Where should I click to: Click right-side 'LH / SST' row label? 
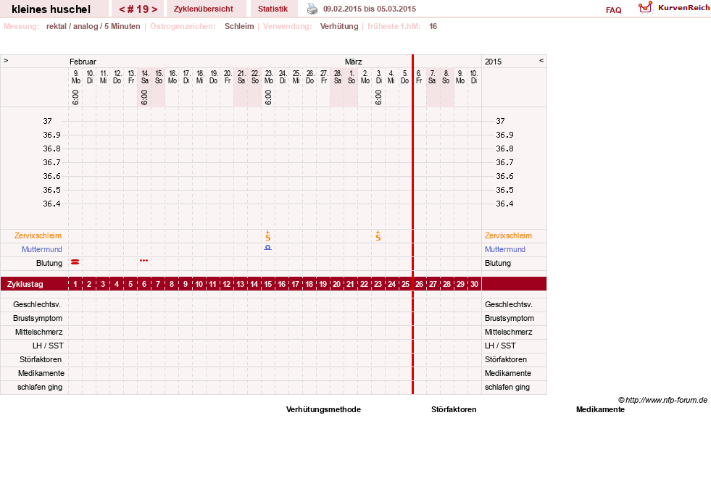coord(500,346)
